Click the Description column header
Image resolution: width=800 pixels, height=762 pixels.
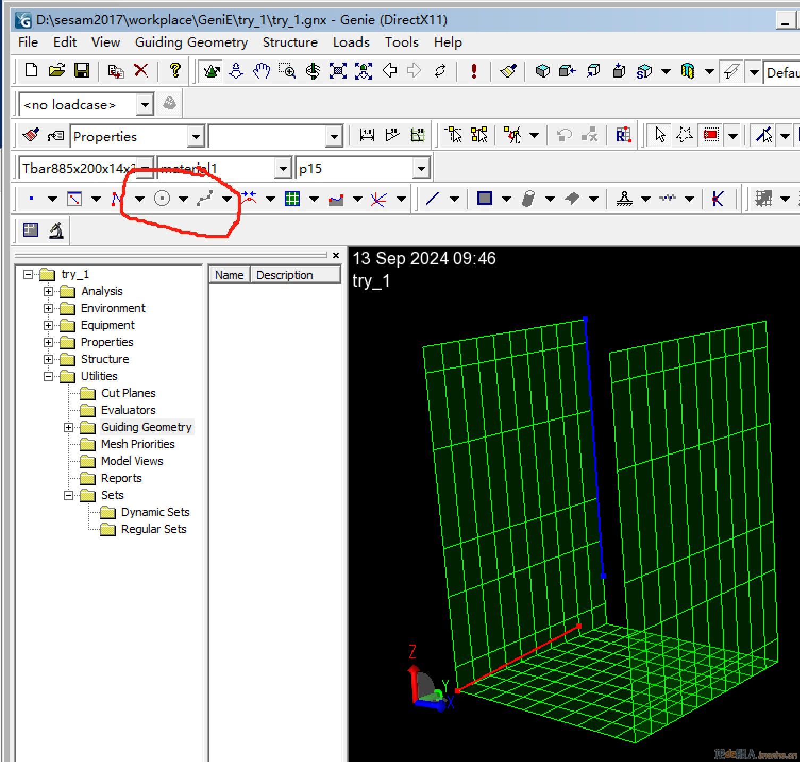[x=295, y=275]
